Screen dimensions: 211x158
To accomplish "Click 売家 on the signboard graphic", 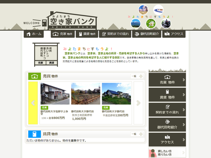I will pos(41,63).
